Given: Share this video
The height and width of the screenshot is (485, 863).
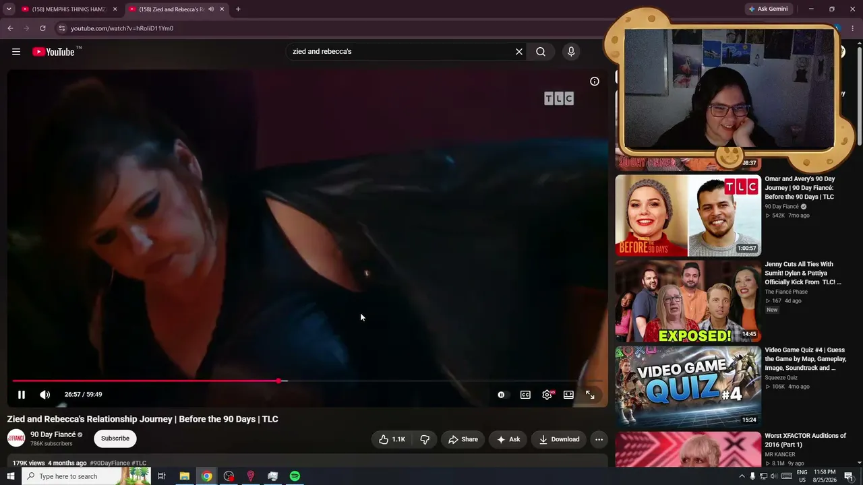Looking at the screenshot, I should click(x=463, y=440).
